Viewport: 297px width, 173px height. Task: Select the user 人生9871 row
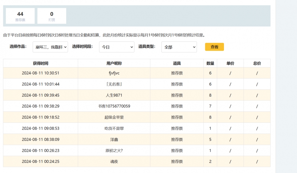pyautogui.click(x=114, y=95)
